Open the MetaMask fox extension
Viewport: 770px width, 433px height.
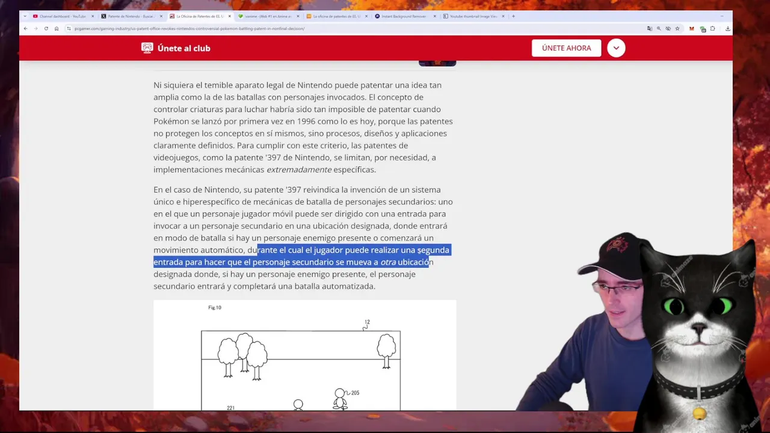(692, 28)
